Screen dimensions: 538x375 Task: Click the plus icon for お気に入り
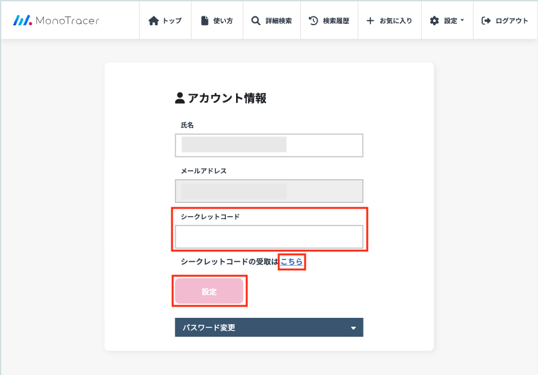(370, 21)
